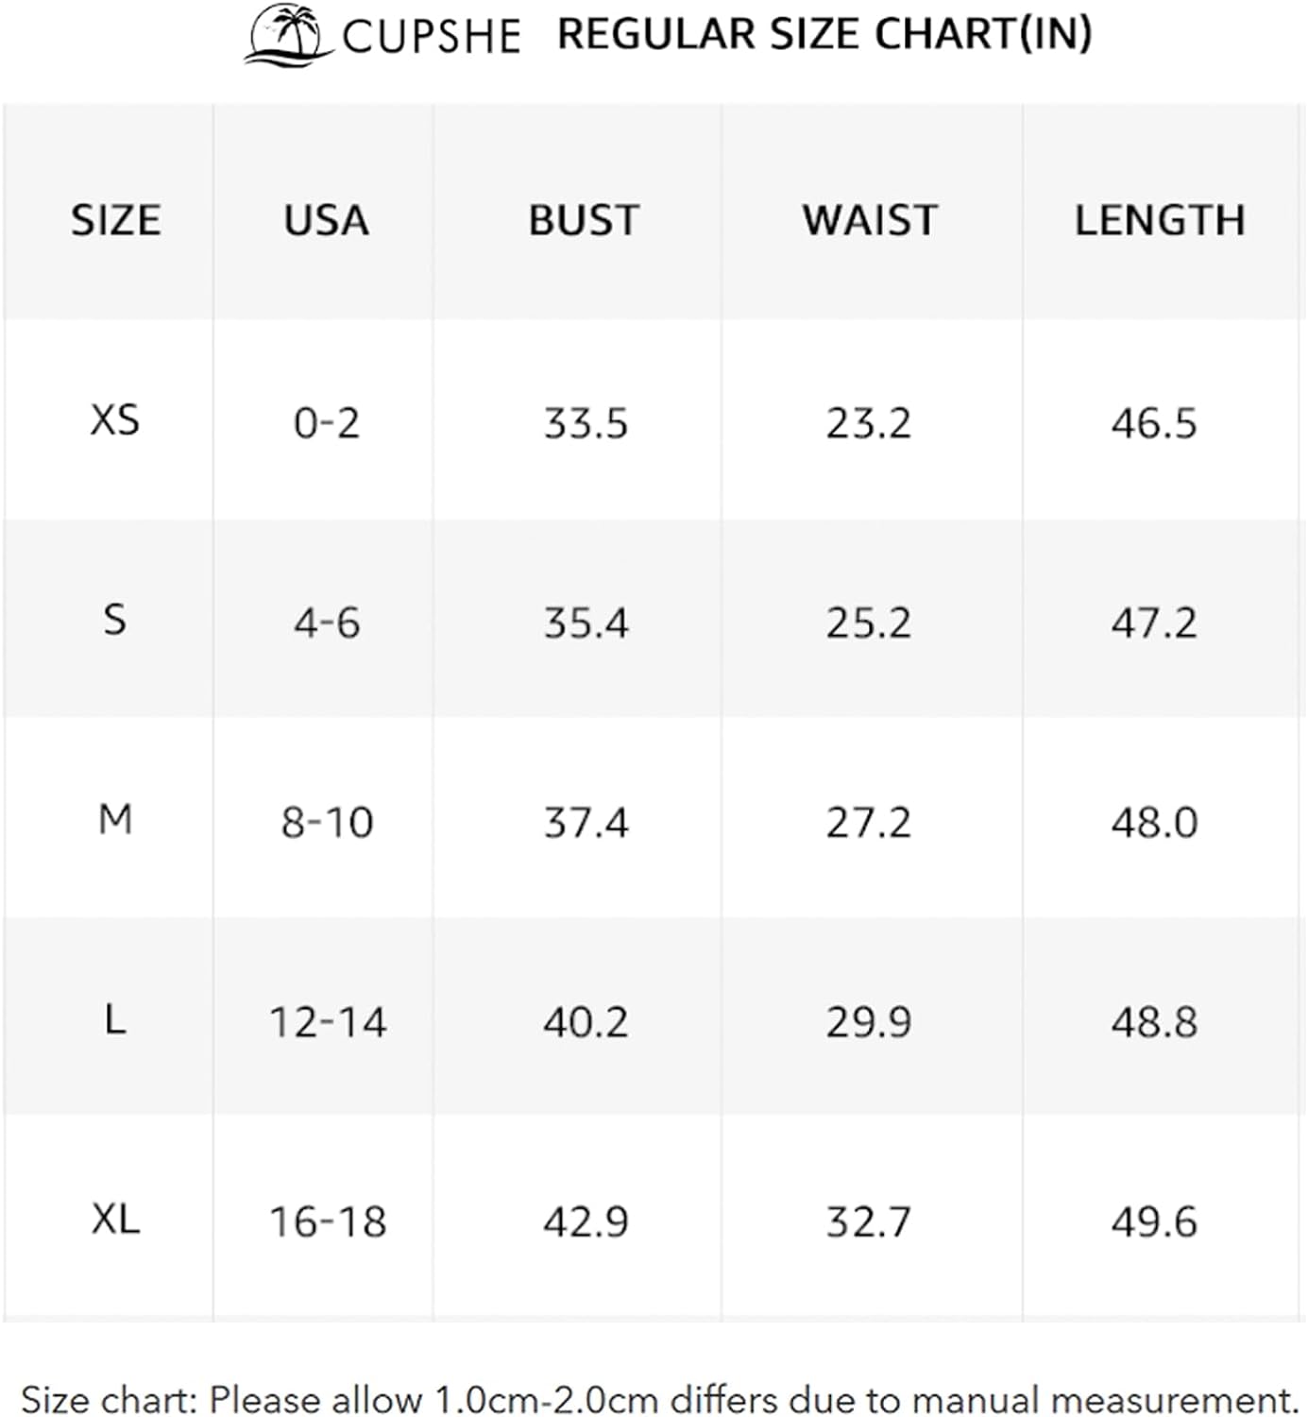Click the 49.6 length value
The height and width of the screenshot is (1417, 1308).
[1154, 1222]
